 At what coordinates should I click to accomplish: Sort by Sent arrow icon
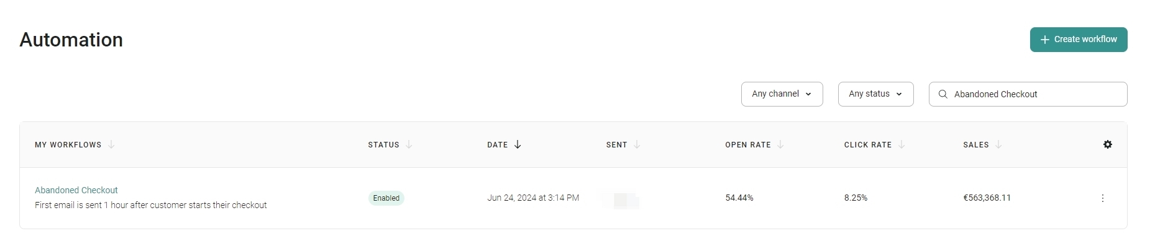coord(637,144)
